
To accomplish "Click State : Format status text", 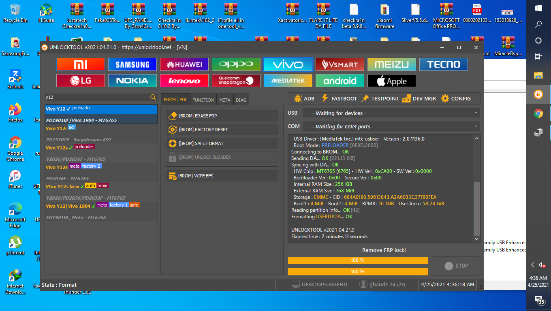I will click(59, 285).
